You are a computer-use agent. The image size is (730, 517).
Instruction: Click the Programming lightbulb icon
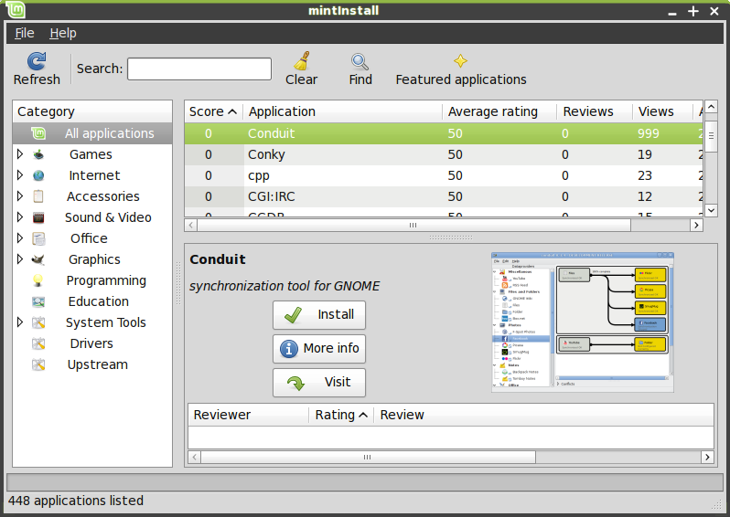pos(38,280)
